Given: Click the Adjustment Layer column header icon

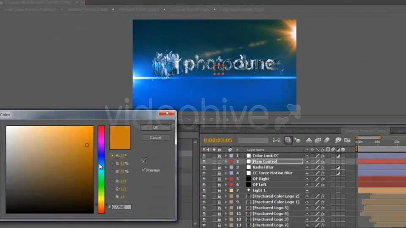Looking at the screenshot, I should 338,149.
